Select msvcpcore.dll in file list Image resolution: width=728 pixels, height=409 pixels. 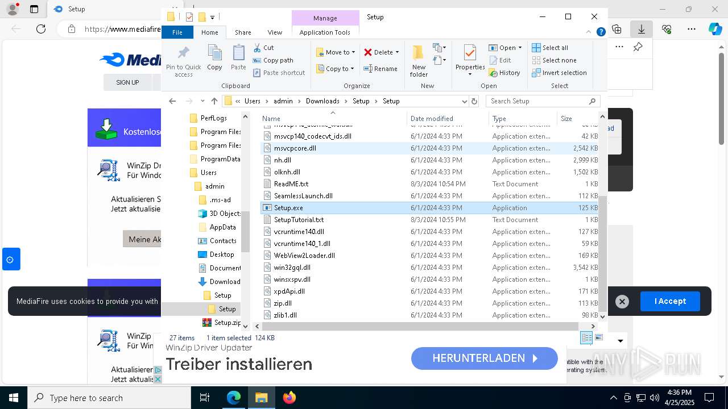pyautogui.click(x=430, y=148)
